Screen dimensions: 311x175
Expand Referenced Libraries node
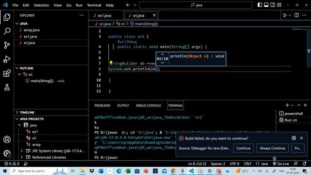click(21, 157)
